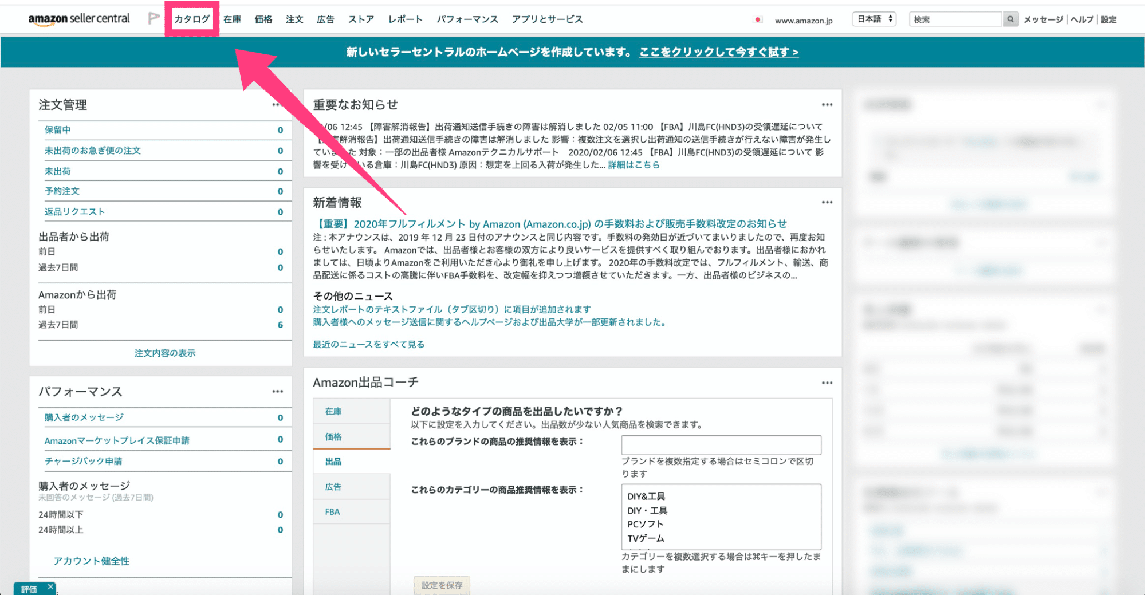
Task: Open メッセージ in the top bar
Action: pos(1043,19)
